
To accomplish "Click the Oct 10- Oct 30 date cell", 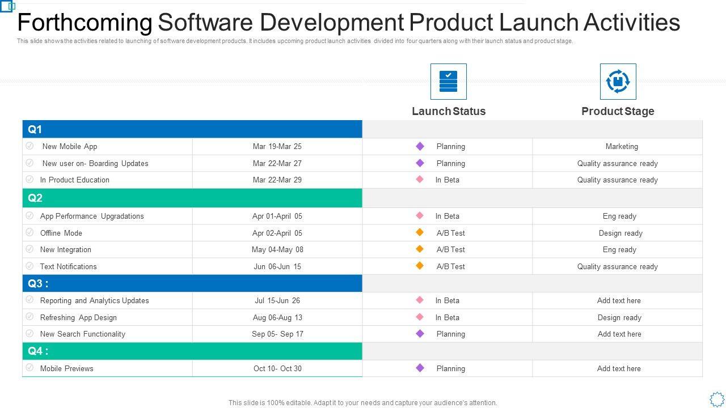I will click(277, 368).
